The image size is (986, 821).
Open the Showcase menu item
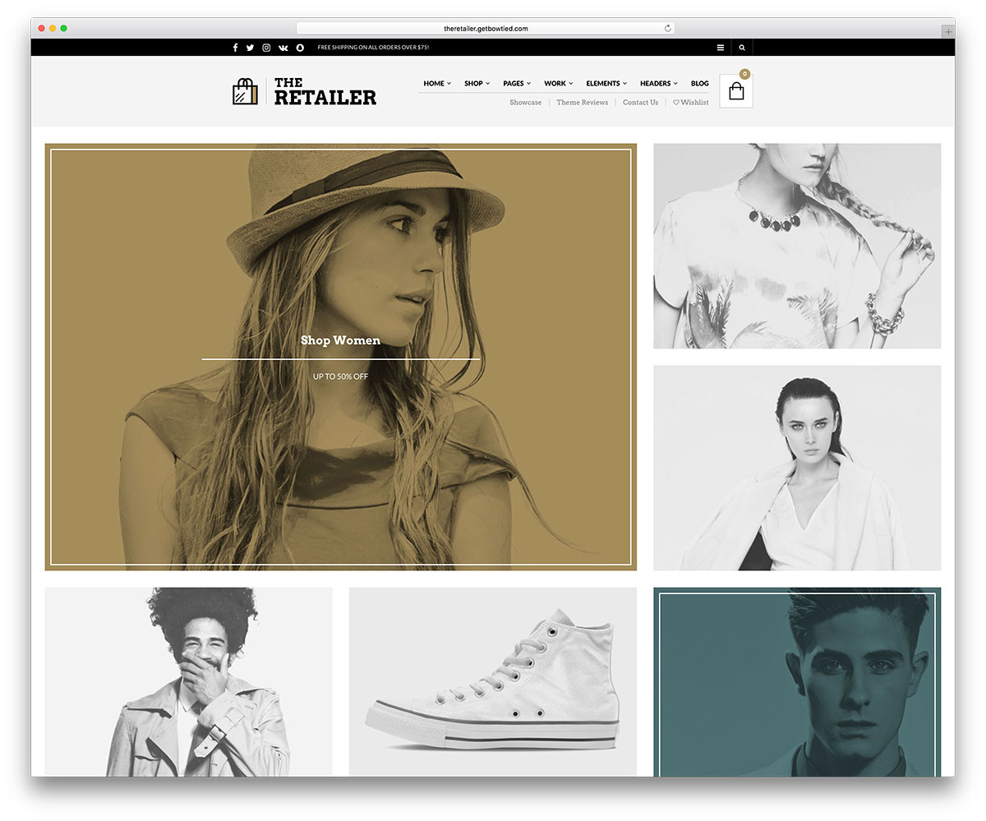(525, 102)
